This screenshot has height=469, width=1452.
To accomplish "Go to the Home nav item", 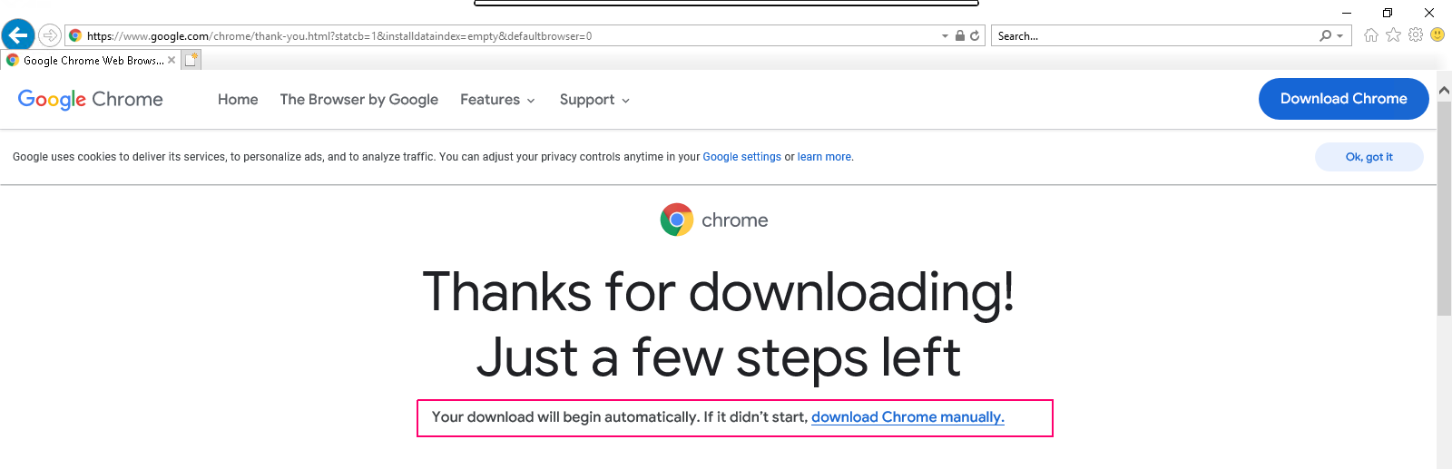I will point(238,100).
